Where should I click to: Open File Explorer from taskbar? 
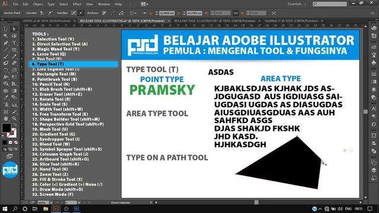(x=46, y=209)
